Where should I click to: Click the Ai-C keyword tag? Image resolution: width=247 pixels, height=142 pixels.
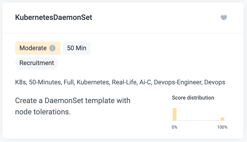(146, 82)
